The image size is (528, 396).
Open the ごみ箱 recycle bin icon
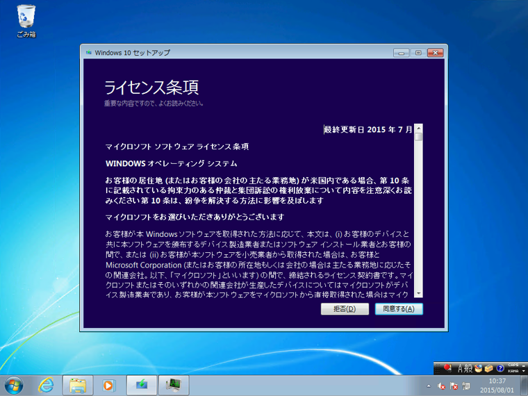pos(26,21)
